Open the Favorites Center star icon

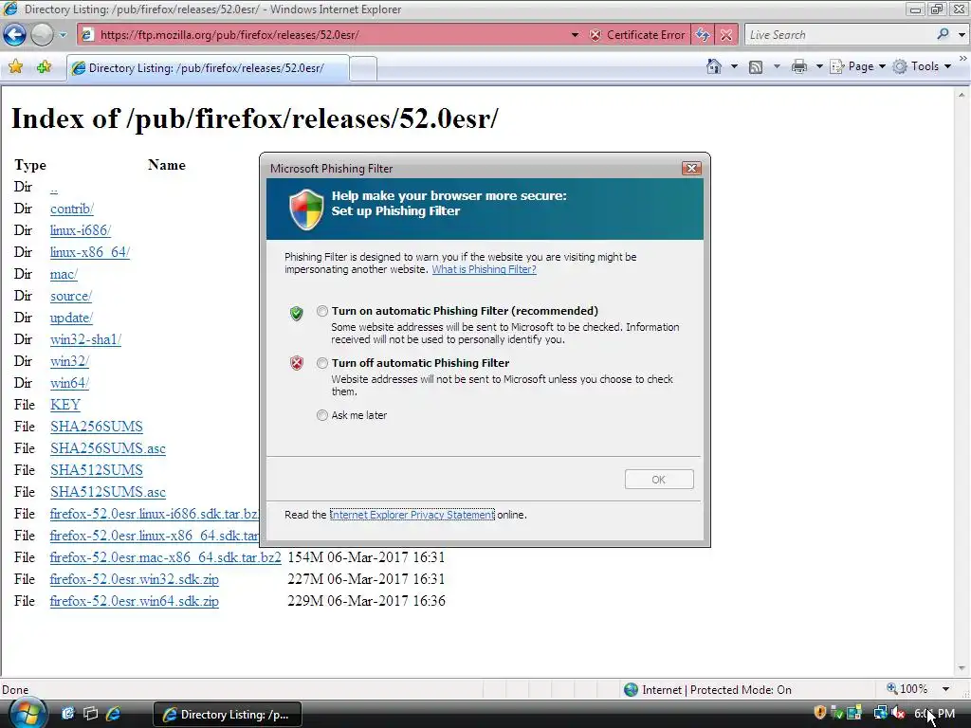point(15,67)
